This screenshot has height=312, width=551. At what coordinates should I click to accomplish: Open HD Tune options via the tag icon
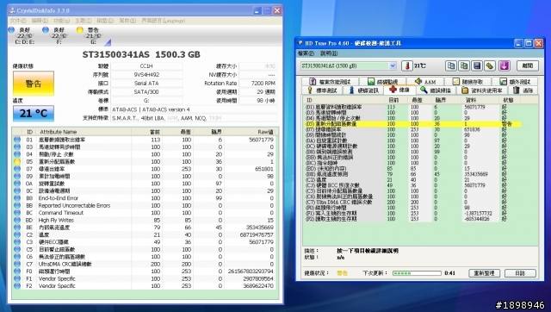click(x=490, y=66)
